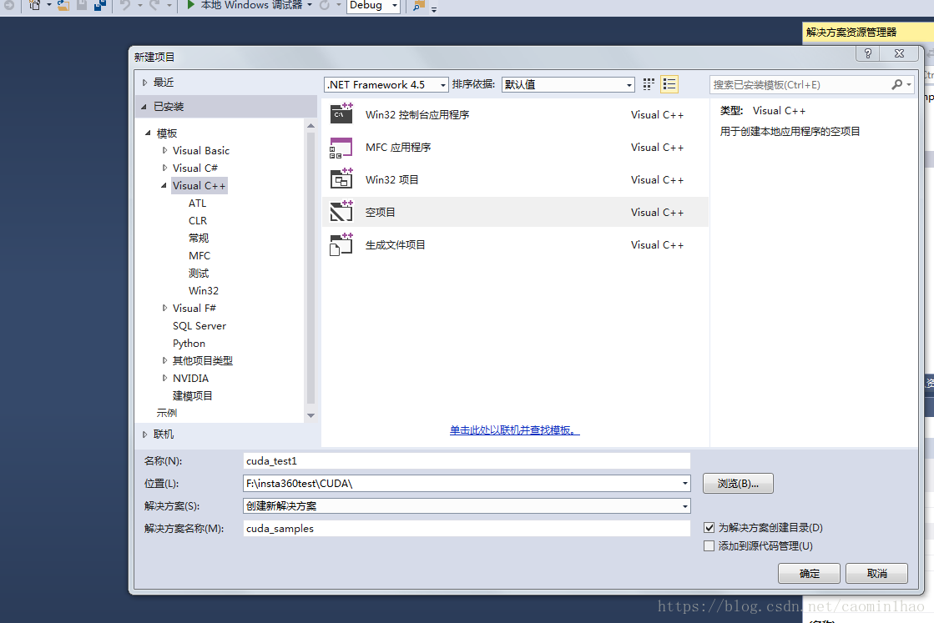Expand the 联机 section
The height and width of the screenshot is (623, 934).
(x=144, y=435)
